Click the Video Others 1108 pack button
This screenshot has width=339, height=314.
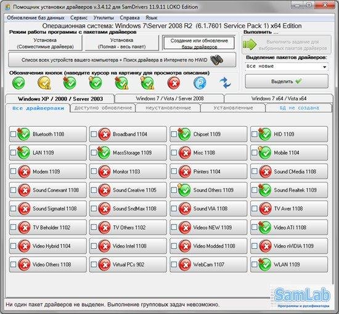[48, 265]
